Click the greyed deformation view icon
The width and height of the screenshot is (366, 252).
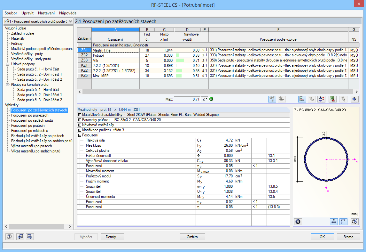coord(282,99)
